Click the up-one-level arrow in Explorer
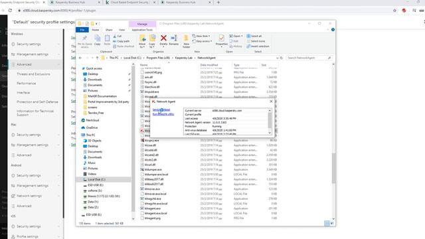This screenshot has height=239, width=425. coord(98,58)
